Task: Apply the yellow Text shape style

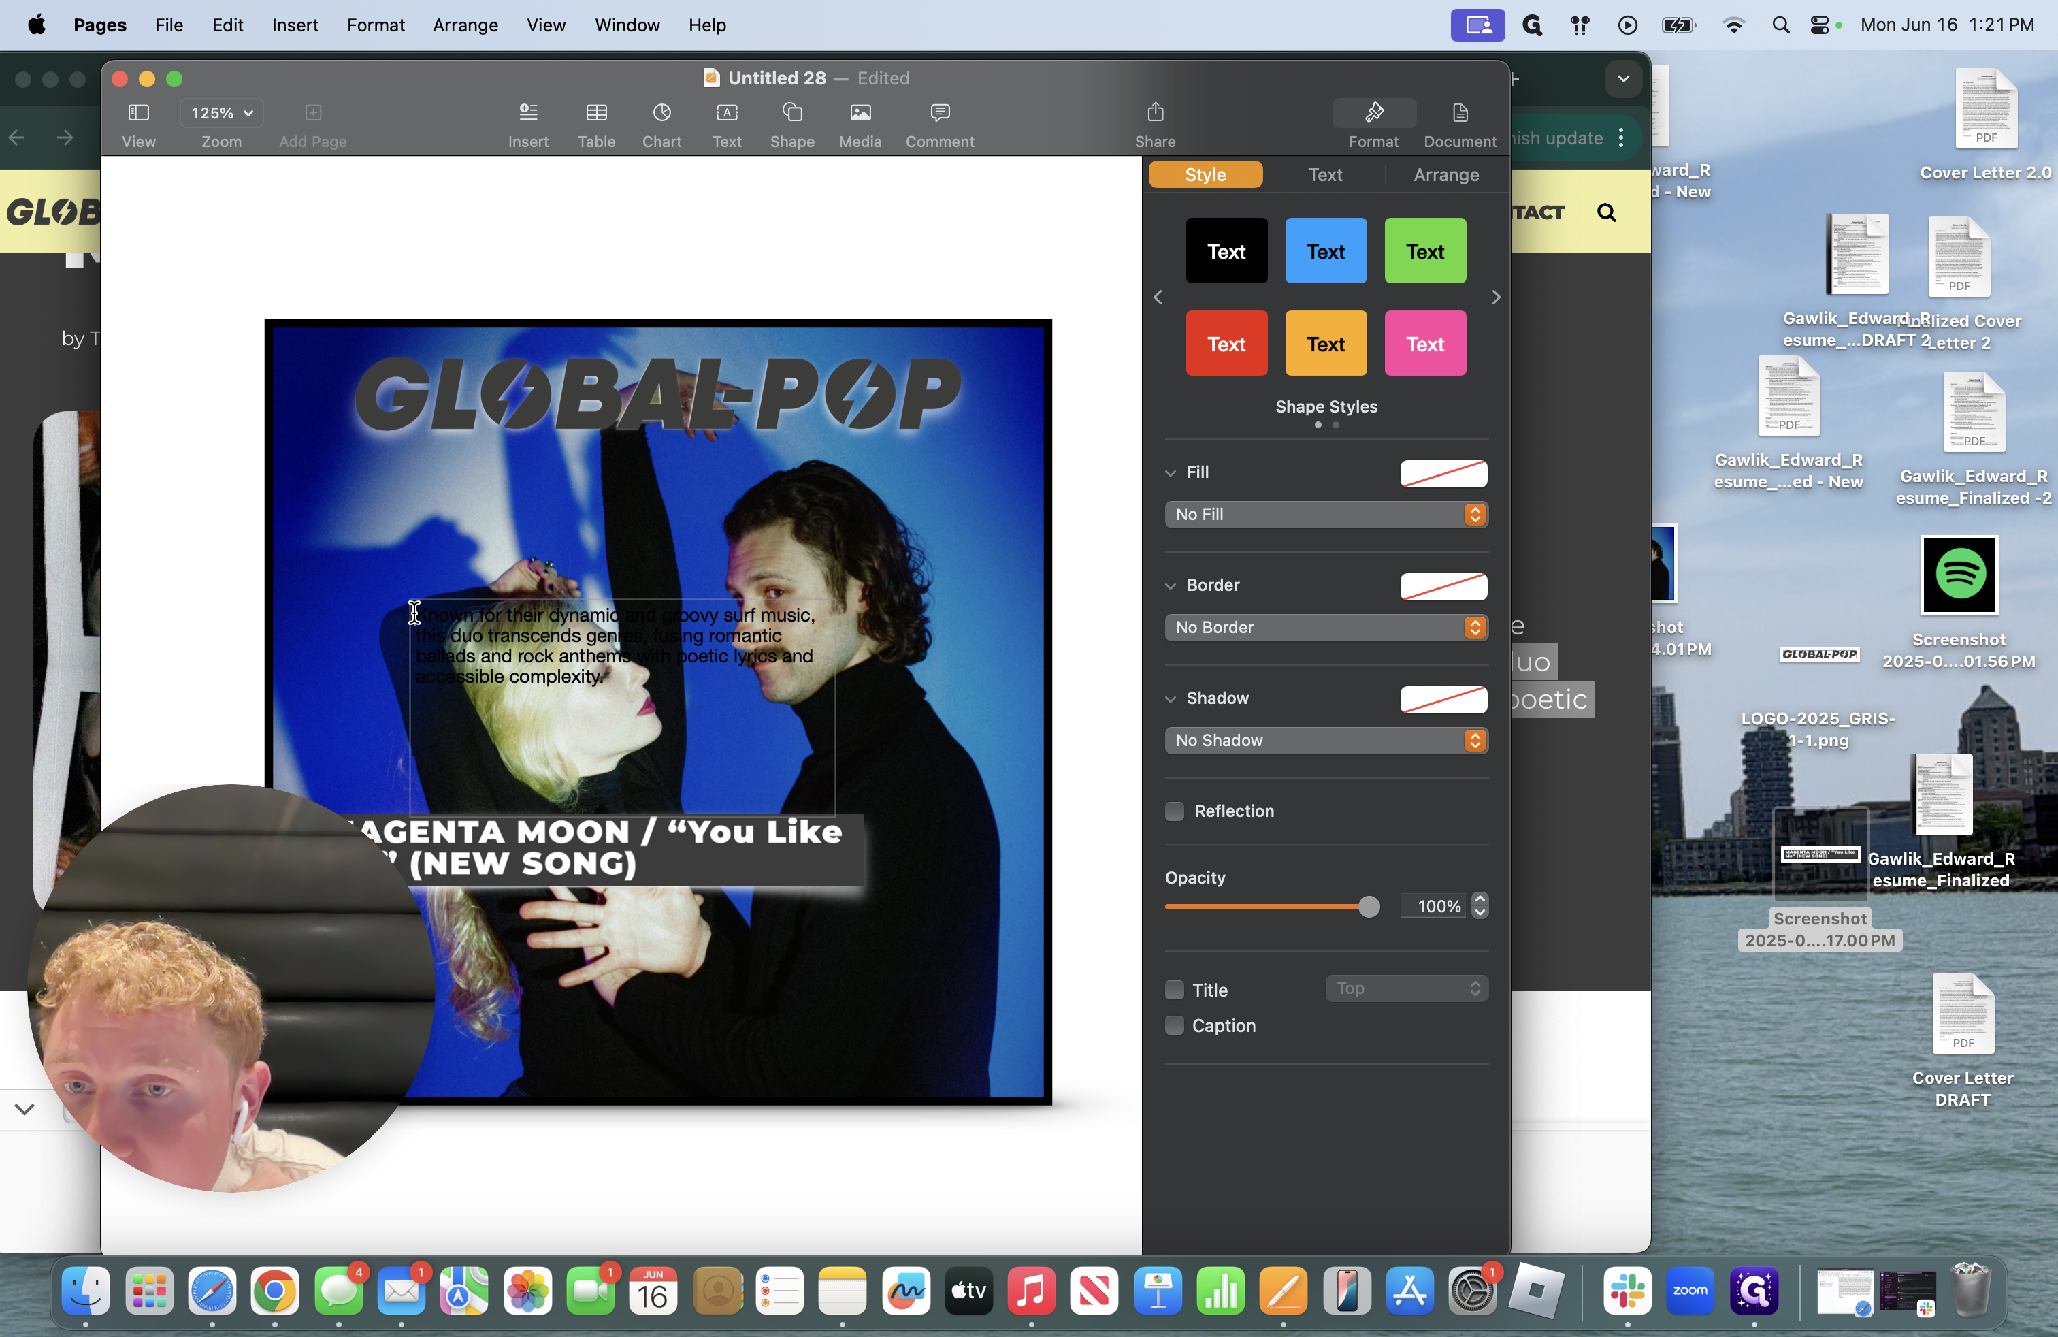Action: [x=1326, y=343]
